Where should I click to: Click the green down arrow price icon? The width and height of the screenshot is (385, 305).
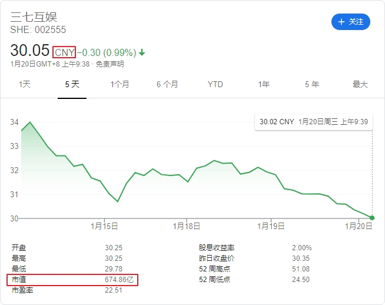point(142,52)
